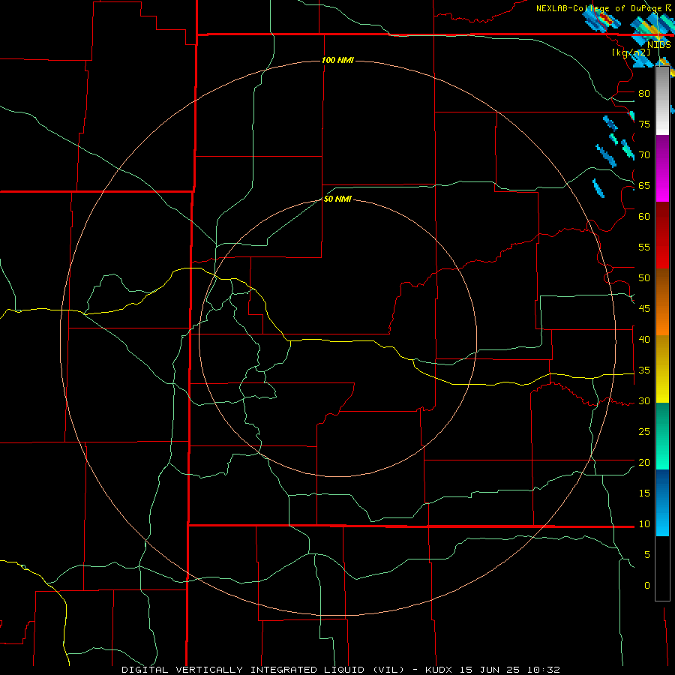Click the scale value 30
The height and width of the screenshot is (675, 675).
[x=644, y=401]
